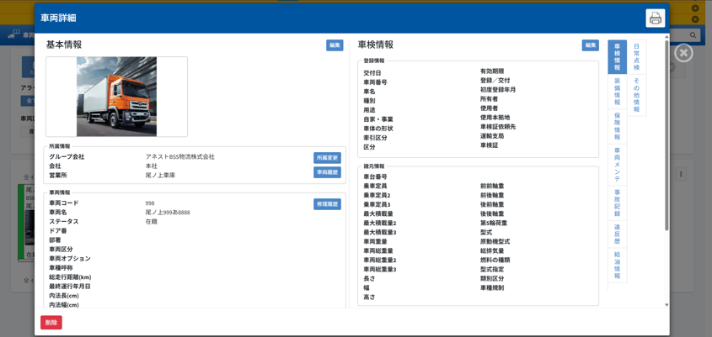Viewport: 712px width, 337px height.
Task: Select the 車検情報 vertical tab
Action: pos(617,56)
